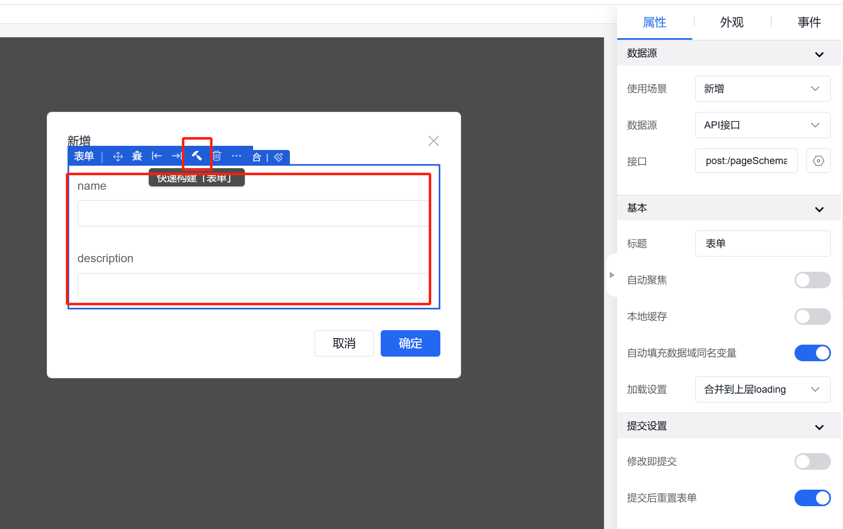Switch to the 事件 tab
This screenshot has width=843, height=529.
coord(809,22)
